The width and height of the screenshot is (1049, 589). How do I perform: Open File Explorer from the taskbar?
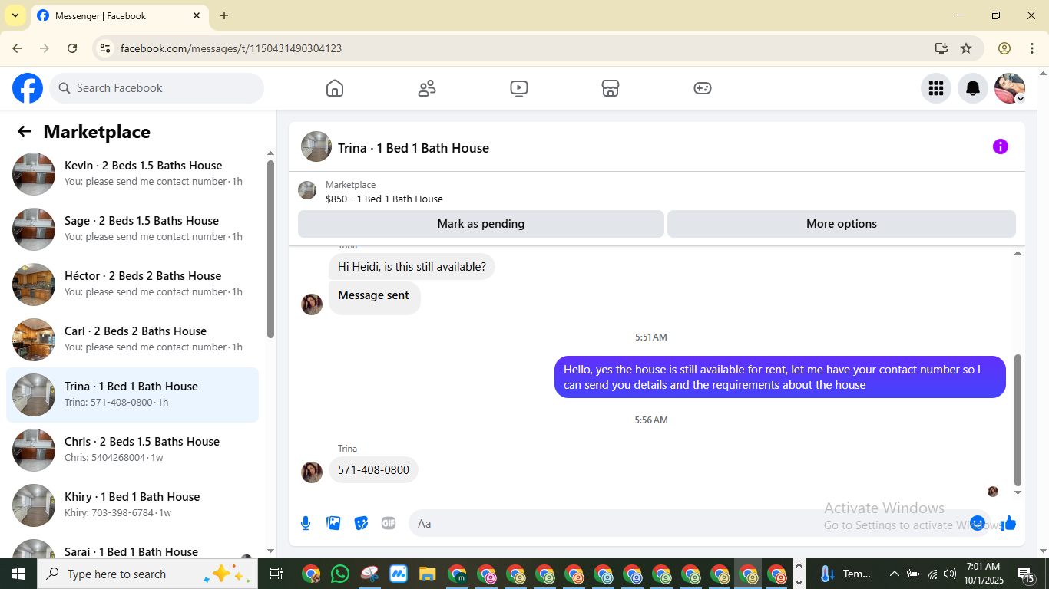click(x=428, y=574)
